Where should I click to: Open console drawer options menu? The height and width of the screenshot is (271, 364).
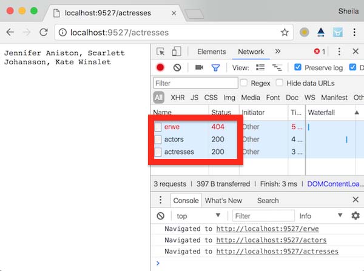click(160, 200)
